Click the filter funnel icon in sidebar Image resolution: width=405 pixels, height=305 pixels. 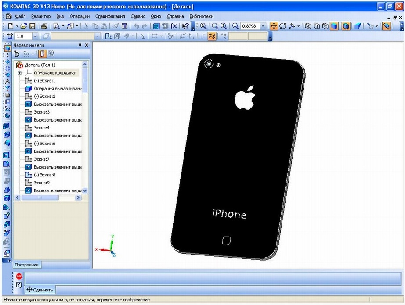pos(7,89)
